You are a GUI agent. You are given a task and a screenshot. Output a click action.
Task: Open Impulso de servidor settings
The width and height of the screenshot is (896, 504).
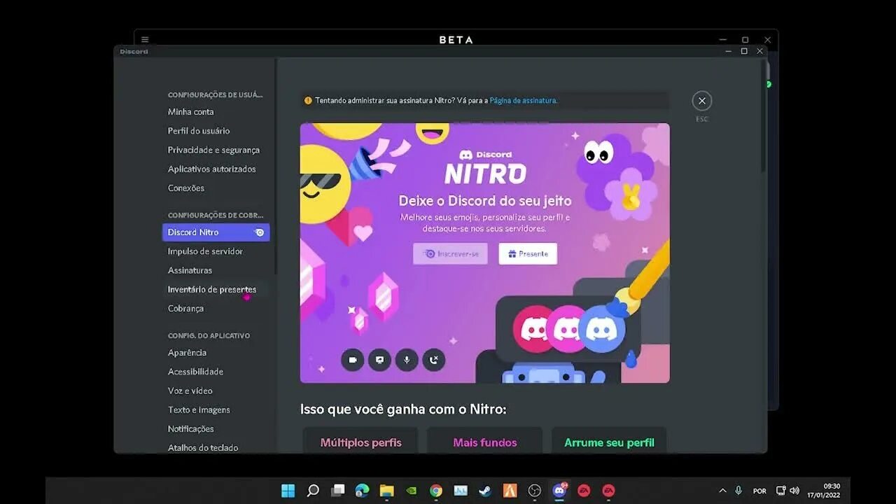[x=216, y=251]
